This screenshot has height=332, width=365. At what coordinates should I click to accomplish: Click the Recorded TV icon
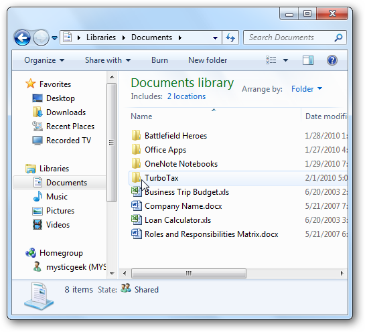pyautogui.click(x=38, y=141)
